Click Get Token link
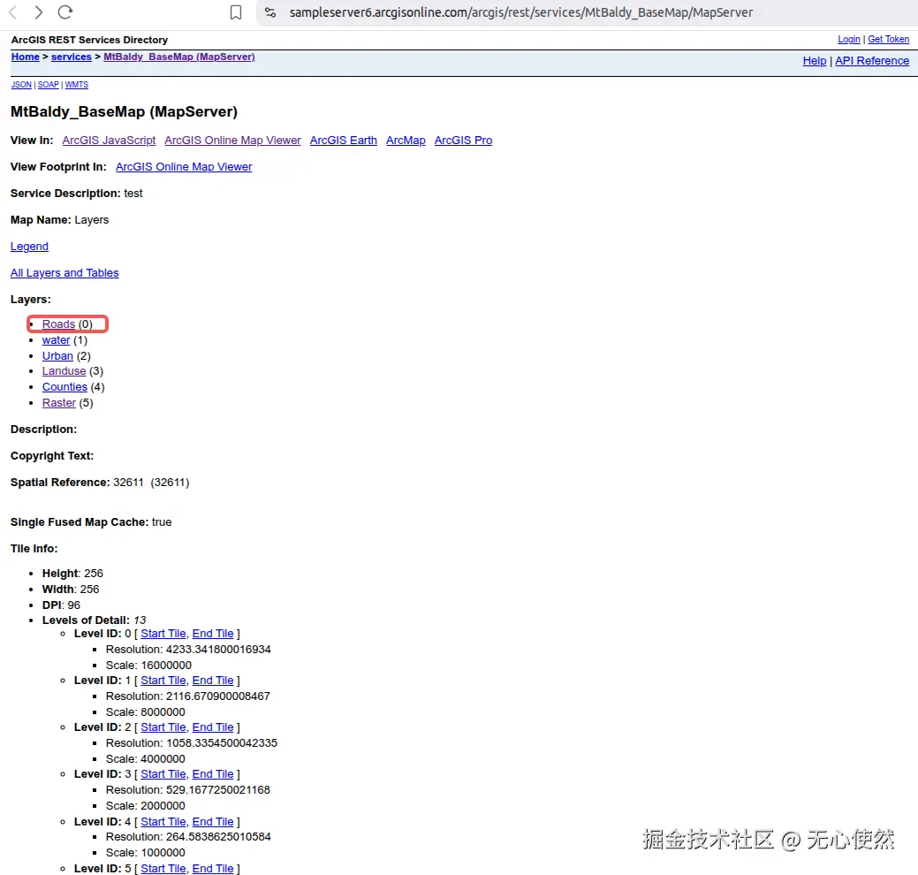This screenshot has height=875, width=918. (888, 39)
